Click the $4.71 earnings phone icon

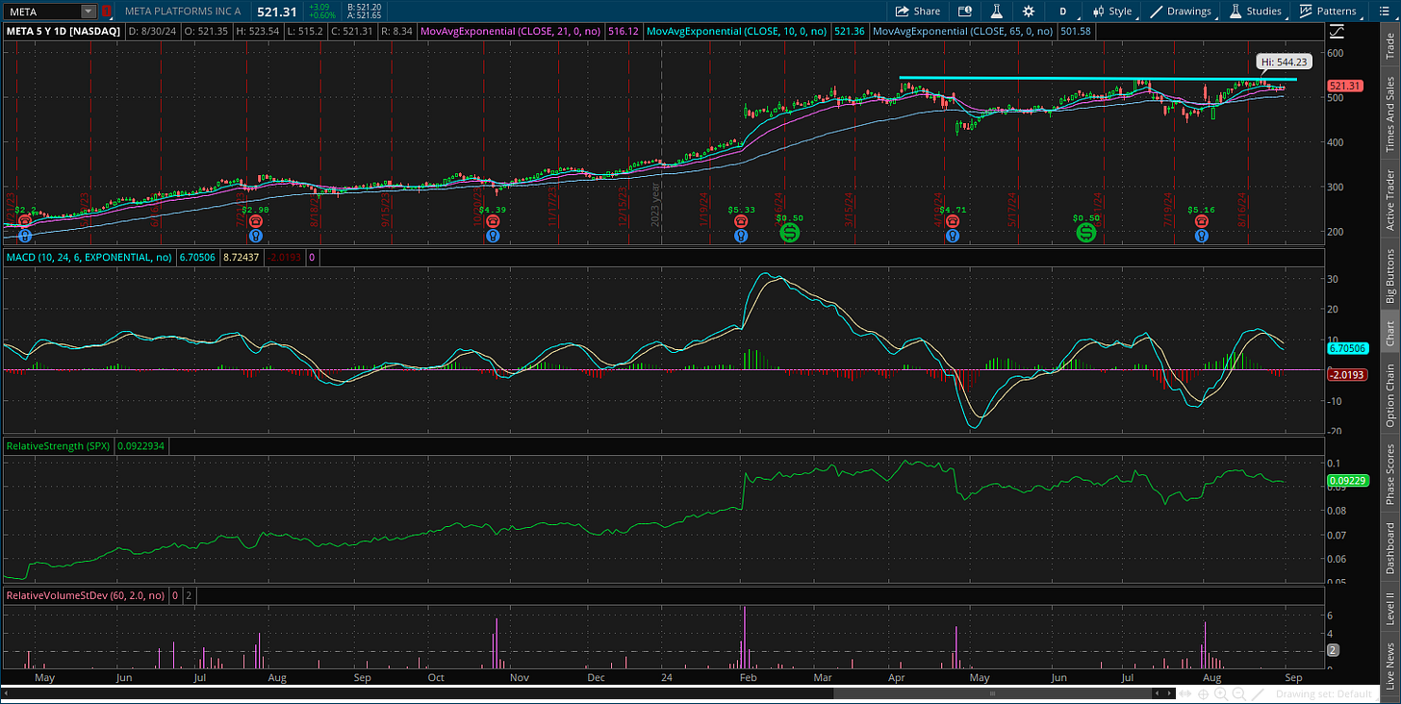952,221
